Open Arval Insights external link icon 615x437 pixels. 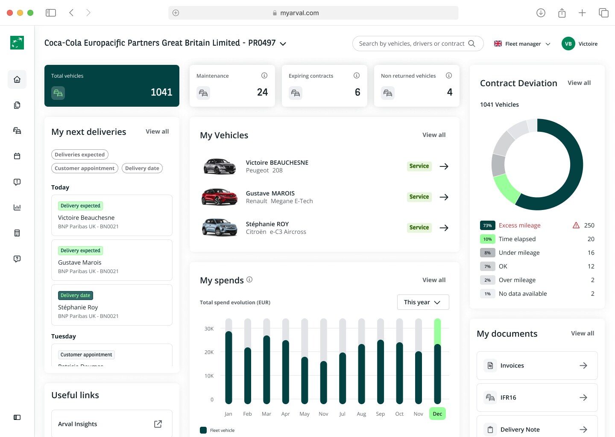point(158,424)
